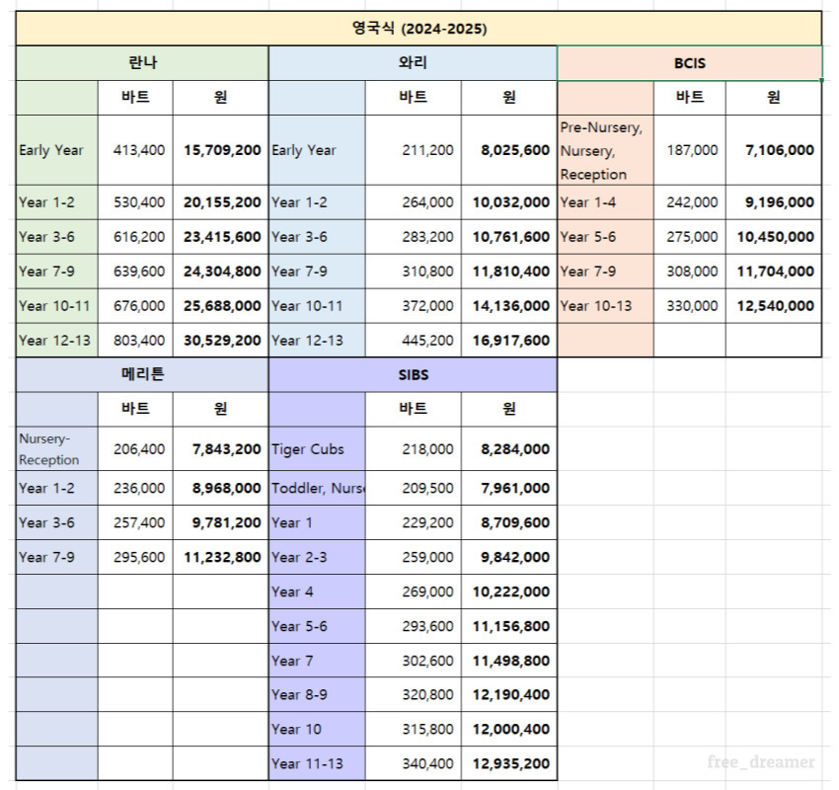The height and width of the screenshot is (790, 839).
Task: Click the SIBS header cell
Action: tap(413, 374)
